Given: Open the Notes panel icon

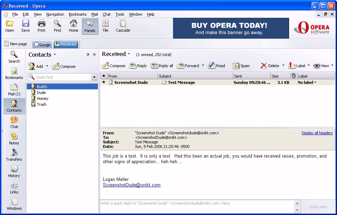Looking at the screenshot, I should pyautogui.click(x=14, y=138).
